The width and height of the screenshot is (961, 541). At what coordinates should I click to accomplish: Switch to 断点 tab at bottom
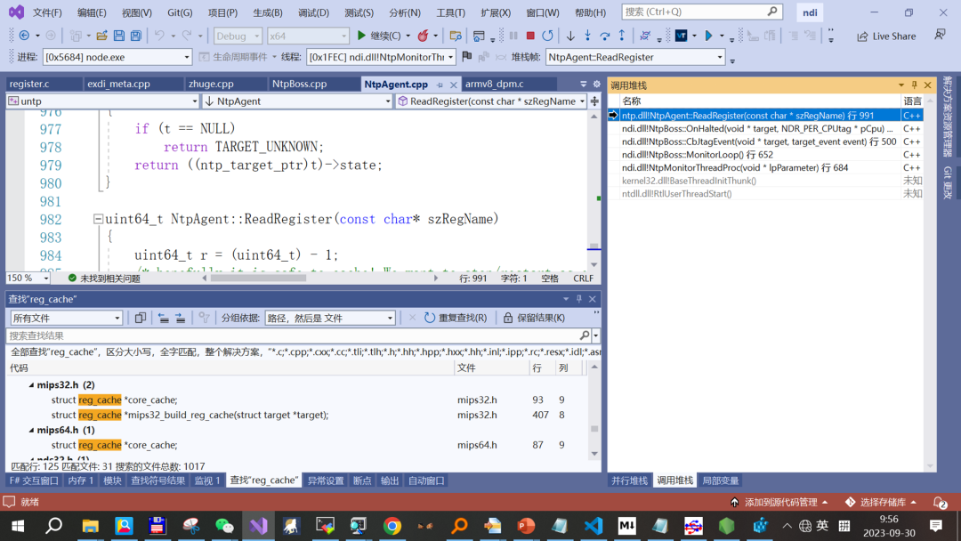[361, 480]
